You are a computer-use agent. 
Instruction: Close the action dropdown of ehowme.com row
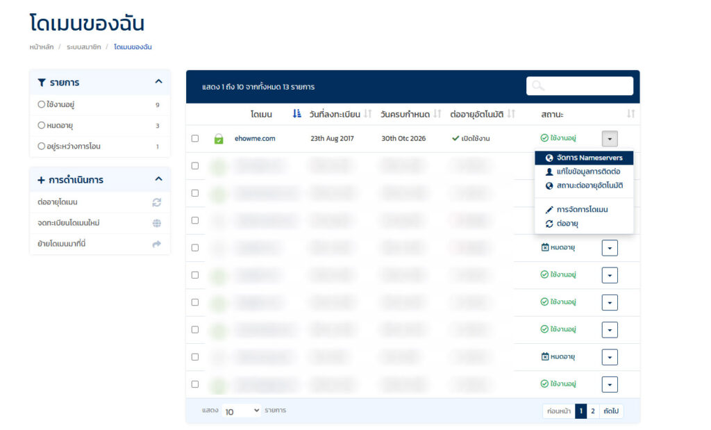point(610,139)
